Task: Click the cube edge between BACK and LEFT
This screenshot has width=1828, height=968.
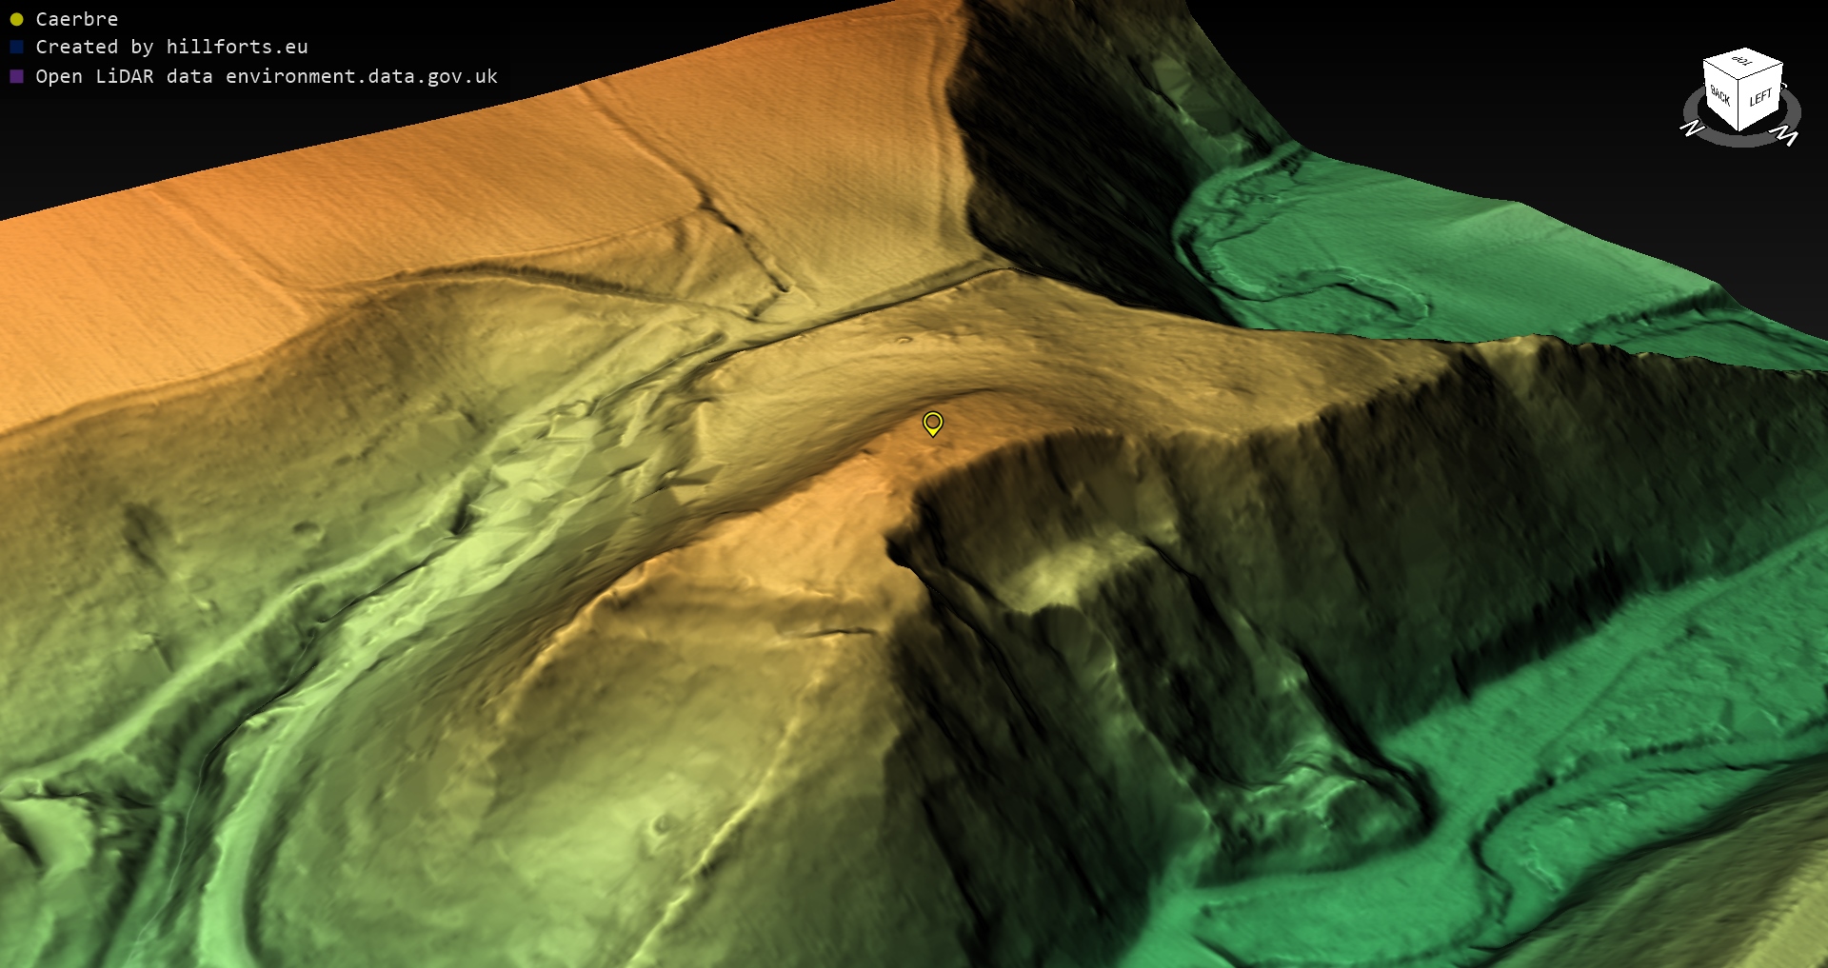Action: click(1740, 105)
